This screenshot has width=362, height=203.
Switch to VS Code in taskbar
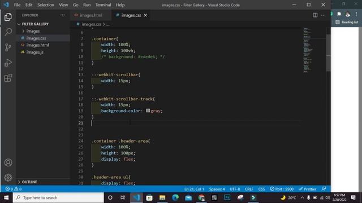136,197
